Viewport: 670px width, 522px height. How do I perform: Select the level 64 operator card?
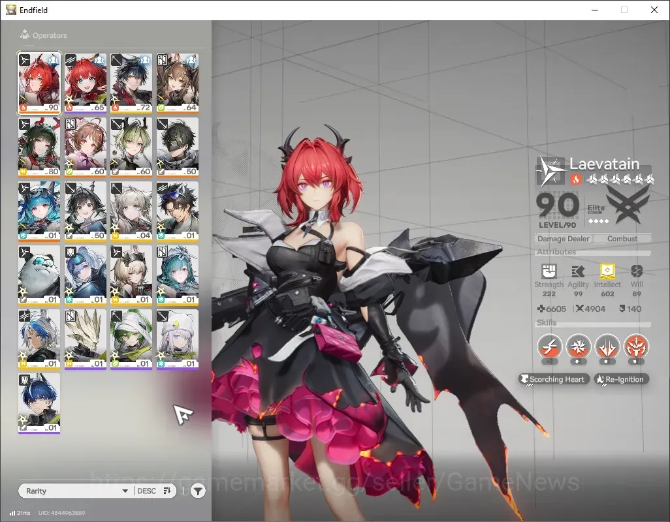(178, 84)
